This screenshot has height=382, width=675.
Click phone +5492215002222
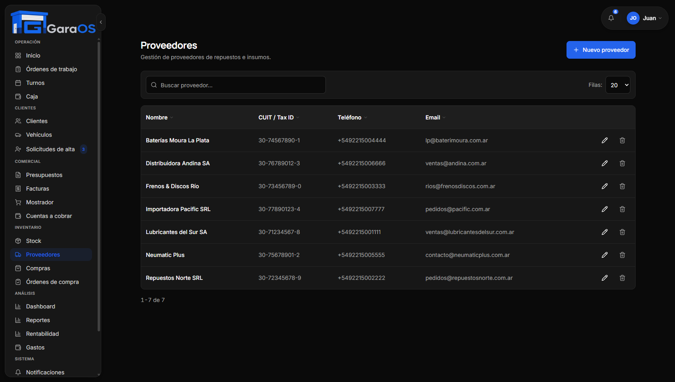[362, 278]
